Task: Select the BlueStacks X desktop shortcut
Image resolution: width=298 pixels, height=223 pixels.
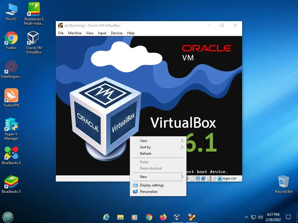Action: [11, 156]
